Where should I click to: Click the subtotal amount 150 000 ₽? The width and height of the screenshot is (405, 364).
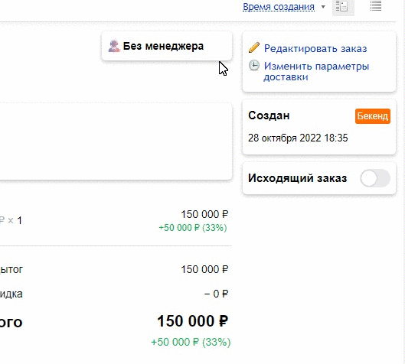click(x=204, y=270)
